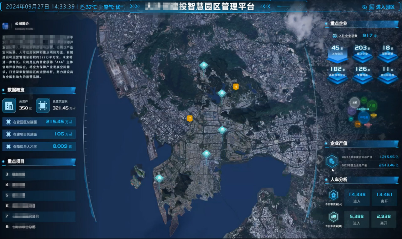This screenshot has height=239, width=402.
Task: Open the 在建项目总建面 data row
Action: tap(39, 134)
